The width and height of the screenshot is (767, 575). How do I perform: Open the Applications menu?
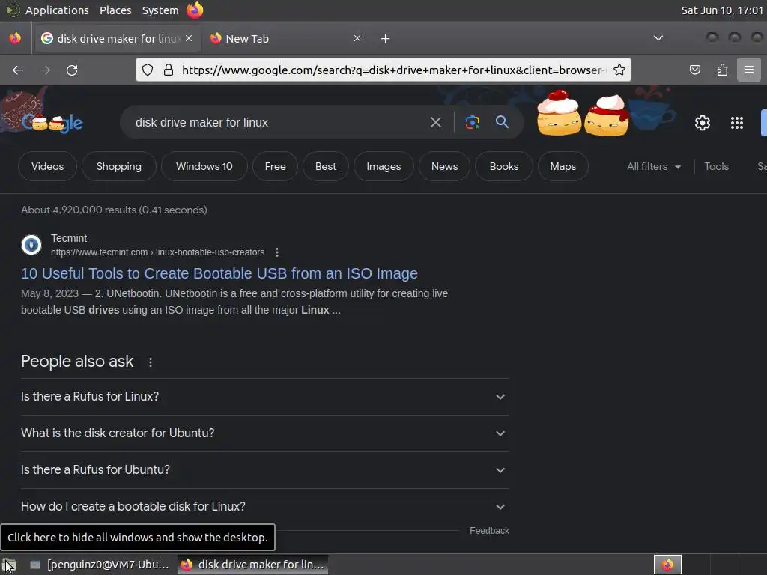tap(57, 10)
